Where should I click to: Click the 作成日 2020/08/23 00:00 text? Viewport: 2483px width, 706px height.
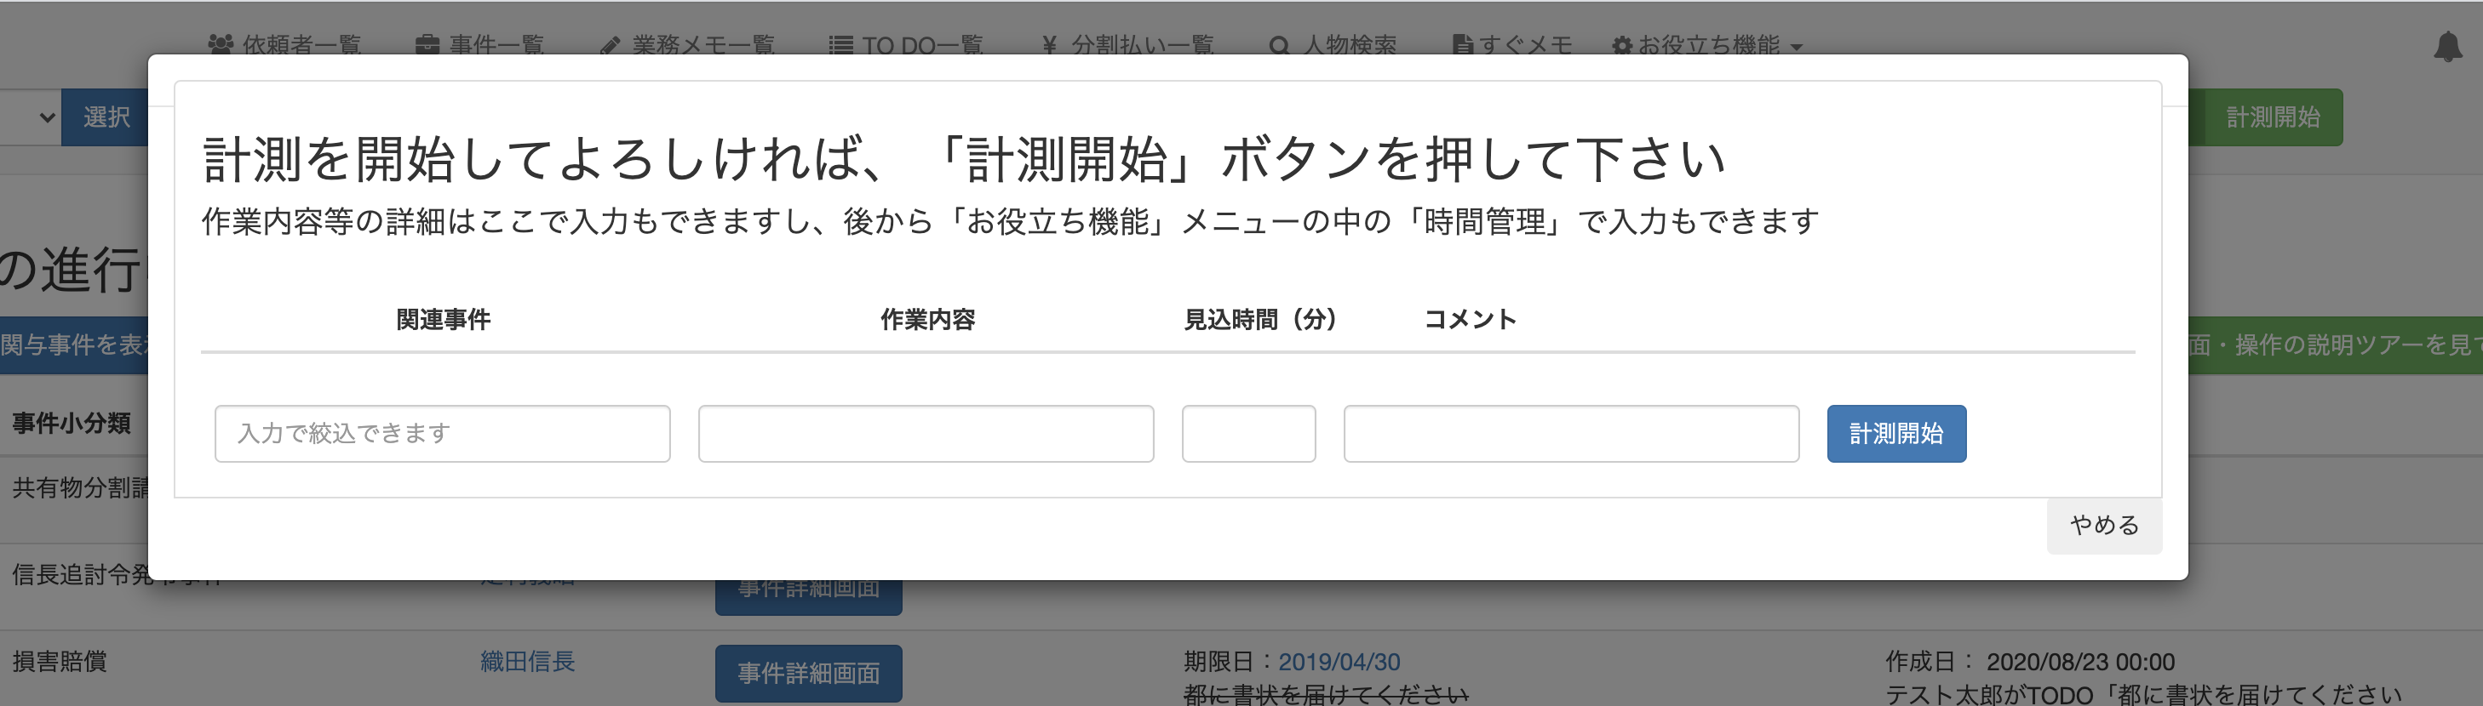tap(2030, 662)
